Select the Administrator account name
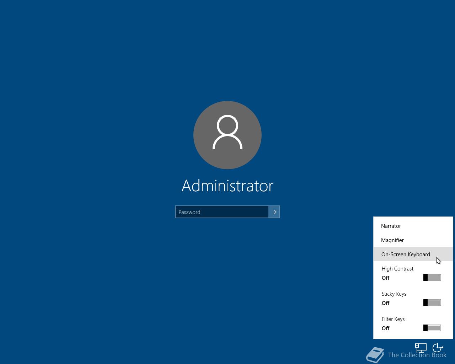The image size is (455, 364). (x=227, y=186)
